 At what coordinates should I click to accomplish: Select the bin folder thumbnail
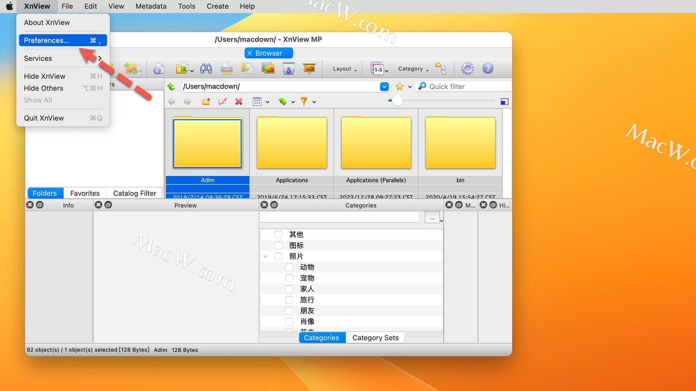coord(460,143)
